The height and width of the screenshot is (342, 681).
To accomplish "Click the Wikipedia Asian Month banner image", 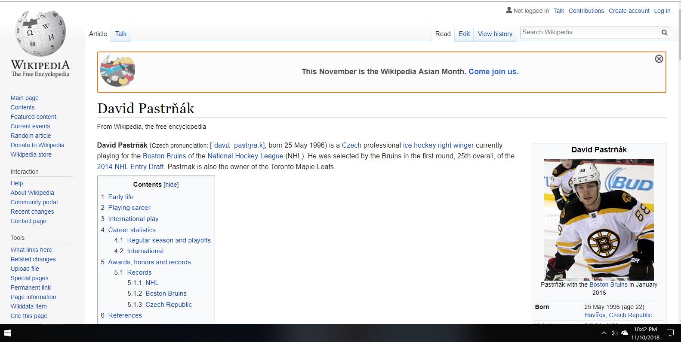I will pyautogui.click(x=117, y=71).
